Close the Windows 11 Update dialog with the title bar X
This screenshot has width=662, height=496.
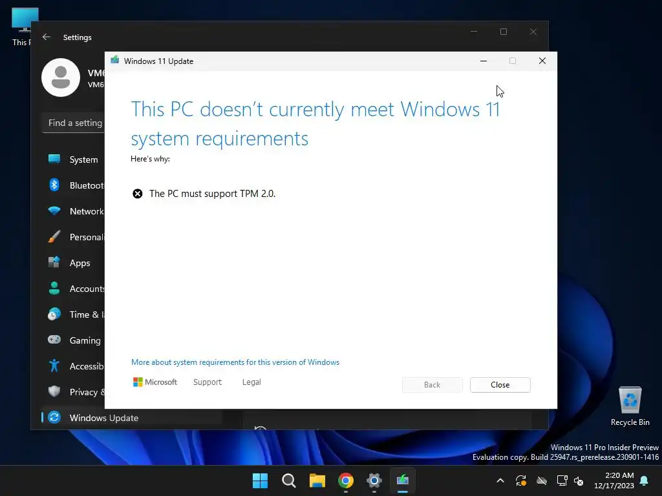point(542,61)
